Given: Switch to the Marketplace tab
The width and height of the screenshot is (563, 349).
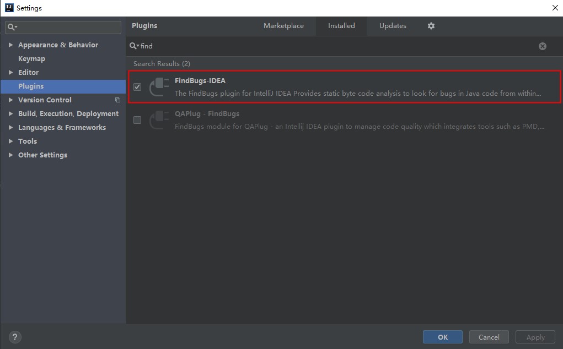Looking at the screenshot, I should [x=283, y=26].
